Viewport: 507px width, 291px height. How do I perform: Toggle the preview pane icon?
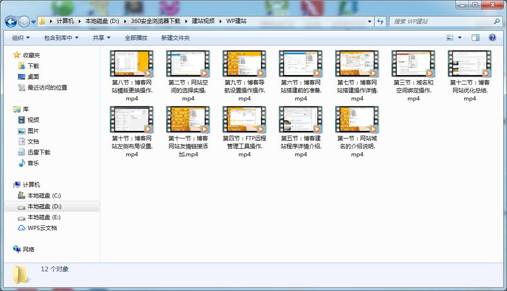click(475, 38)
